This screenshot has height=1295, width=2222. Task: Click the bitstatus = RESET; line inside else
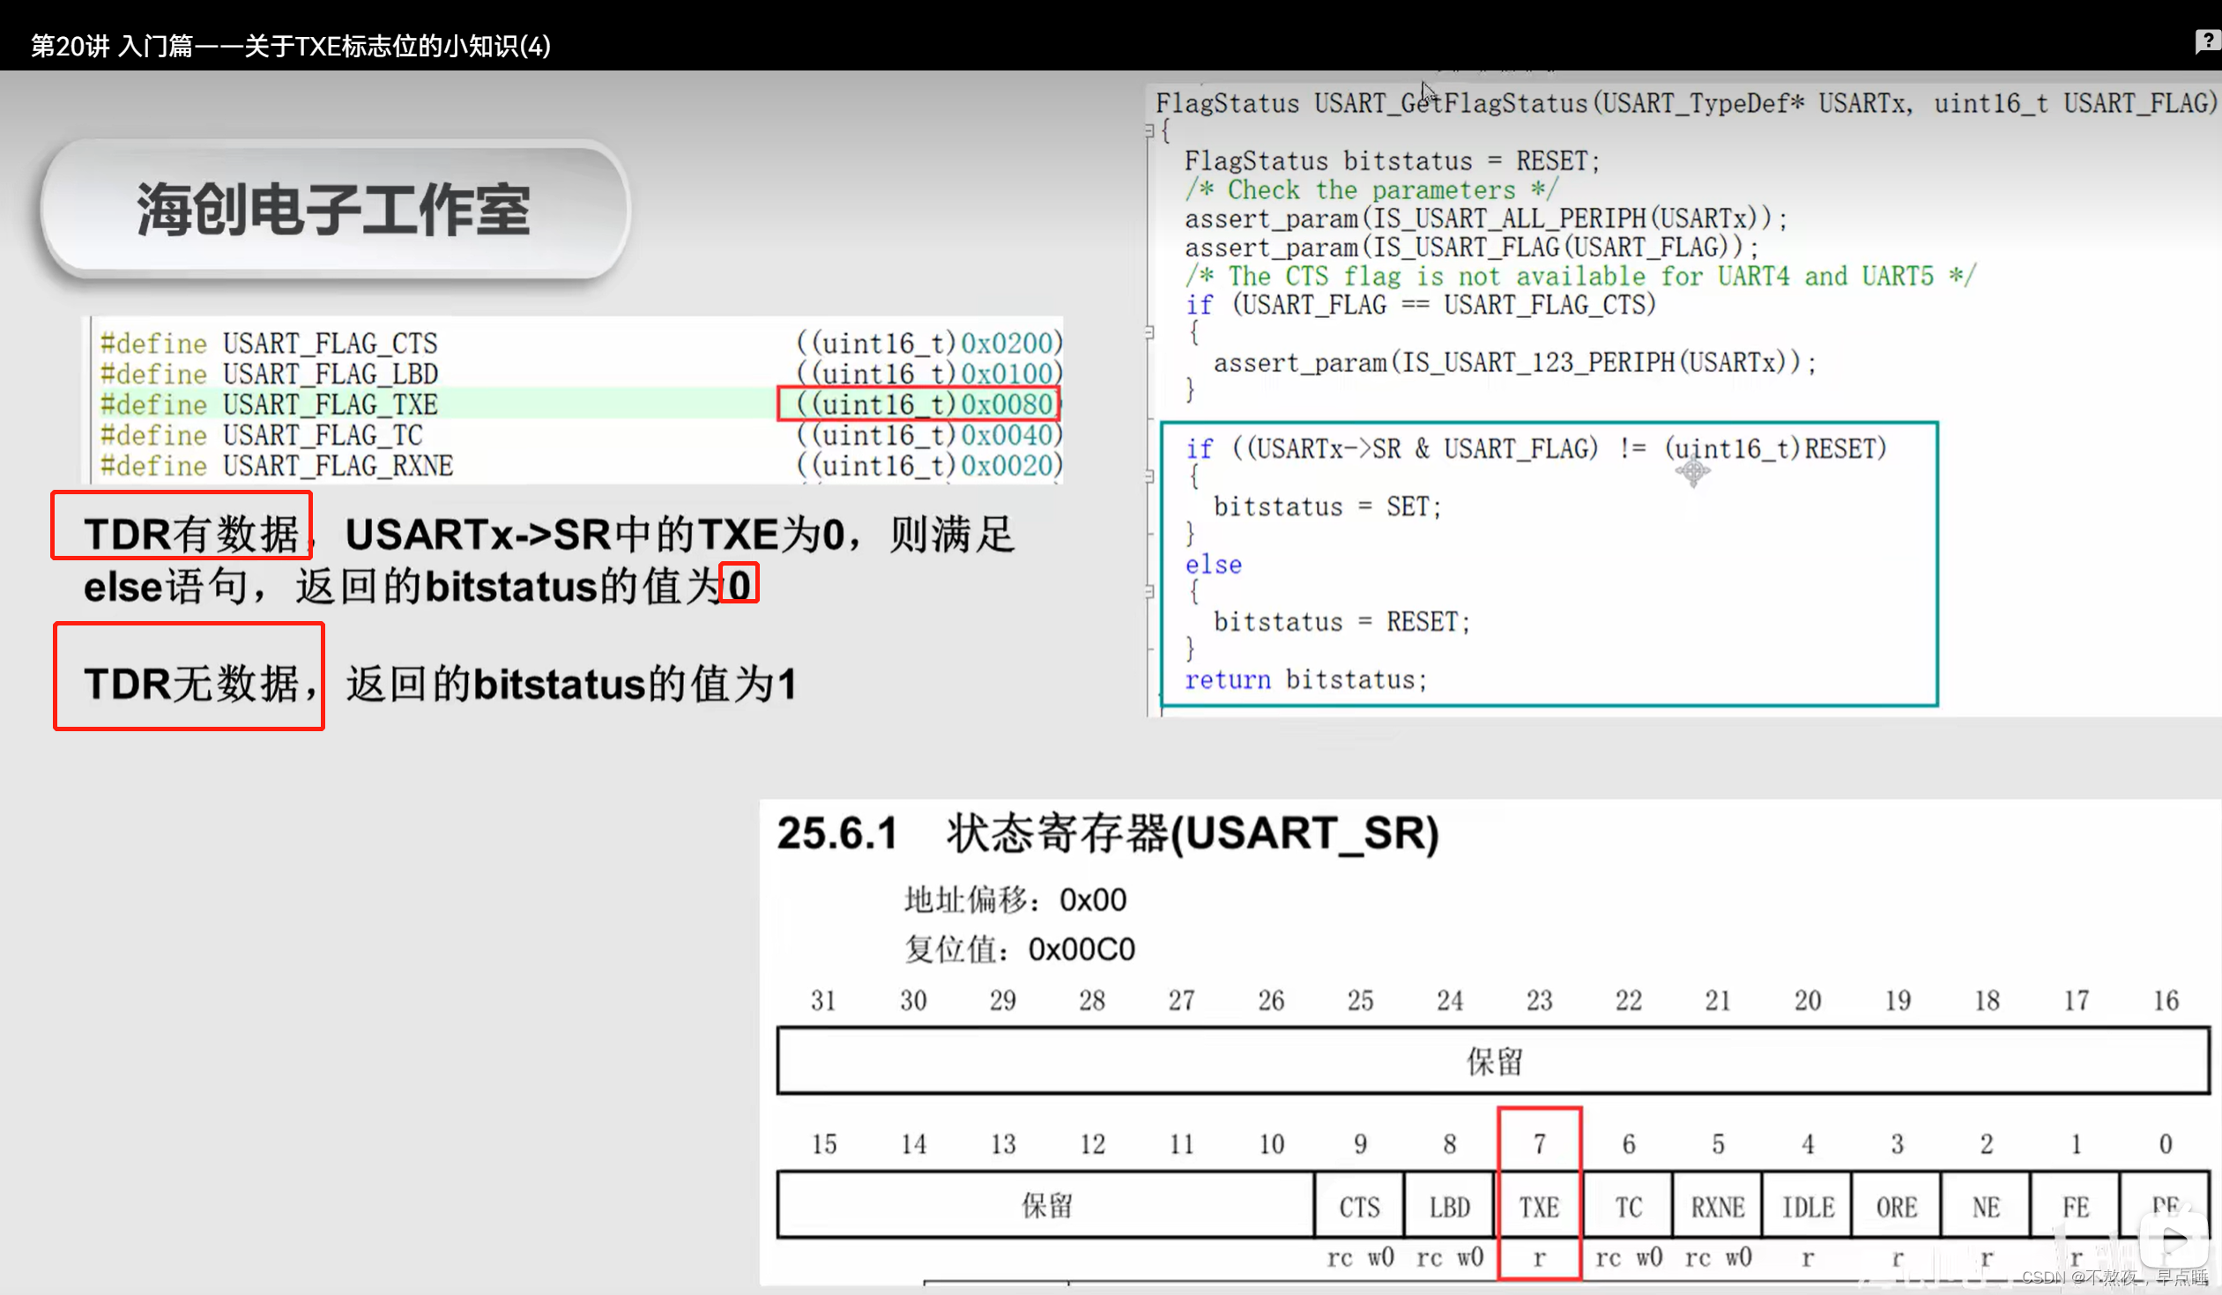(x=1342, y=621)
